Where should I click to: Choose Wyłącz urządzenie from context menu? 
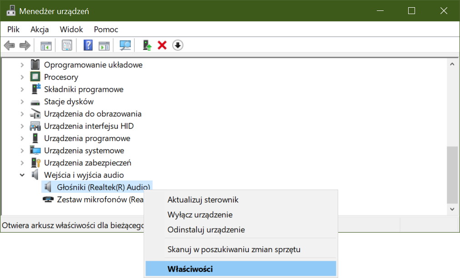[x=240, y=215]
